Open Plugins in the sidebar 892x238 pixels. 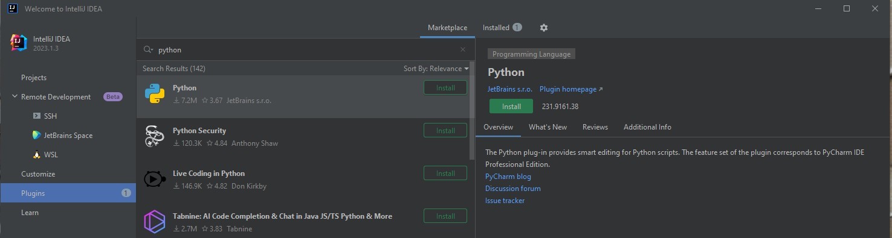click(x=68, y=193)
